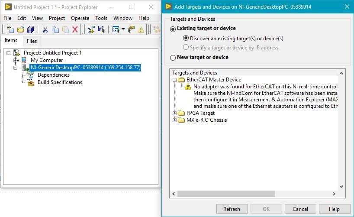The width and height of the screenshot is (354, 217).
Task: Click the Project Explorer LabVIEW title icon
Action: [x=8, y=7]
